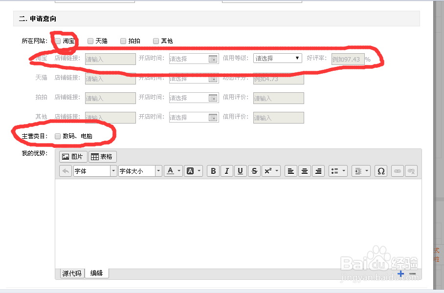Click the undo arrow in editor toolbar
Screen dimensions: 444x293
pos(66,171)
